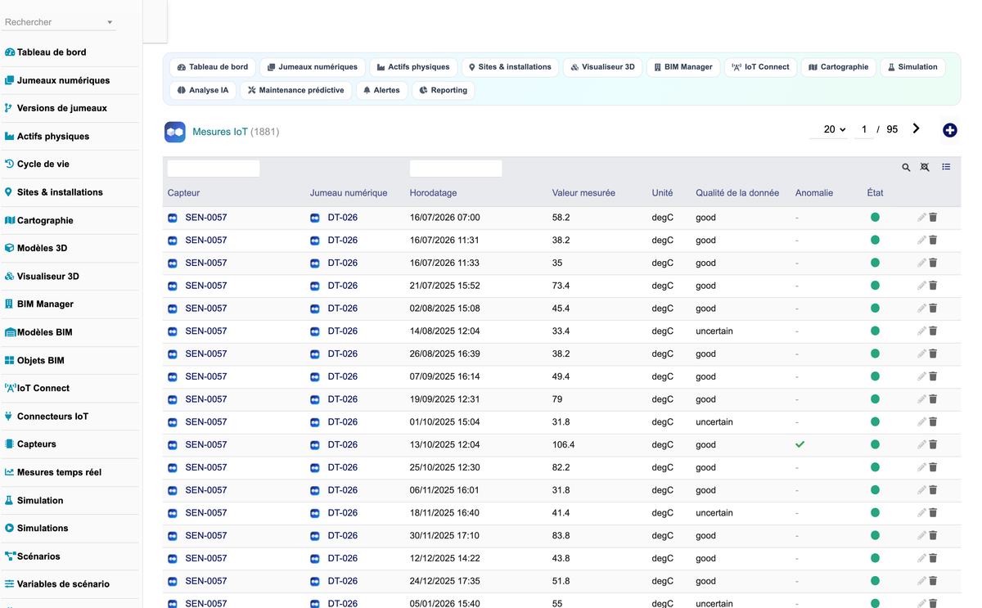Screen dimensions: 982x608
Task: Edit the row dated 13/10/2025 12:04
Action: [x=921, y=444]
